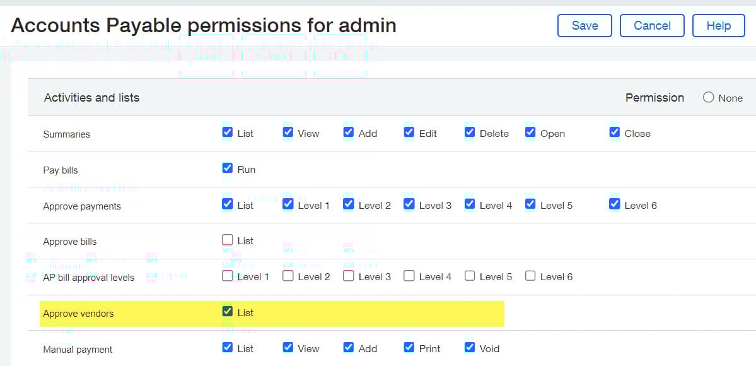Uncheck Summaries Close checkbox
The height and width of the screenshot is (366, 756).
tap(615, 133)
